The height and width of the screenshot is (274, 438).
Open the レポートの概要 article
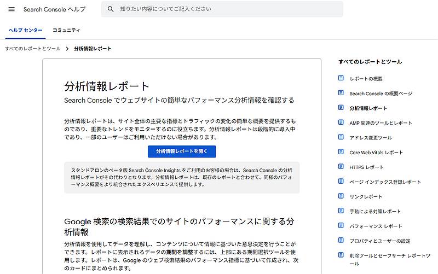point(366,79)
